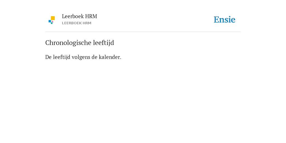The image size is (286, 143).
Task: Click the Leerboek HRM colored squares logo
Action: (52, 20)
